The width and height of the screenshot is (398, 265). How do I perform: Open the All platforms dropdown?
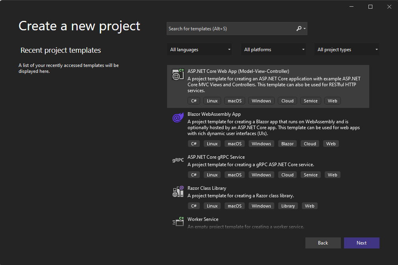(x=273, y=49)
